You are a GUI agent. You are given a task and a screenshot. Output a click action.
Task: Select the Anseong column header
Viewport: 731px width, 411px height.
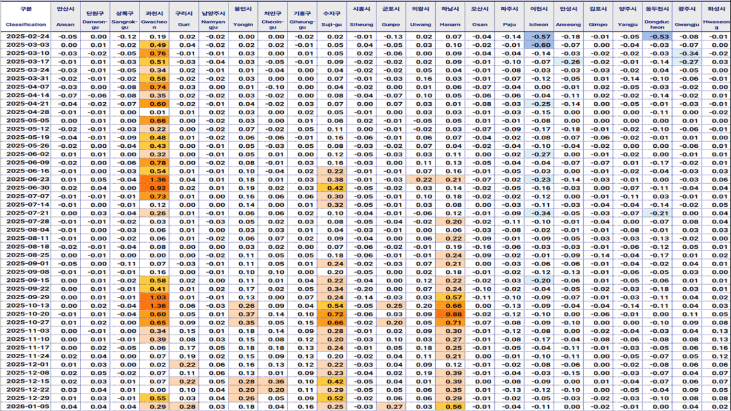[567, 17]
